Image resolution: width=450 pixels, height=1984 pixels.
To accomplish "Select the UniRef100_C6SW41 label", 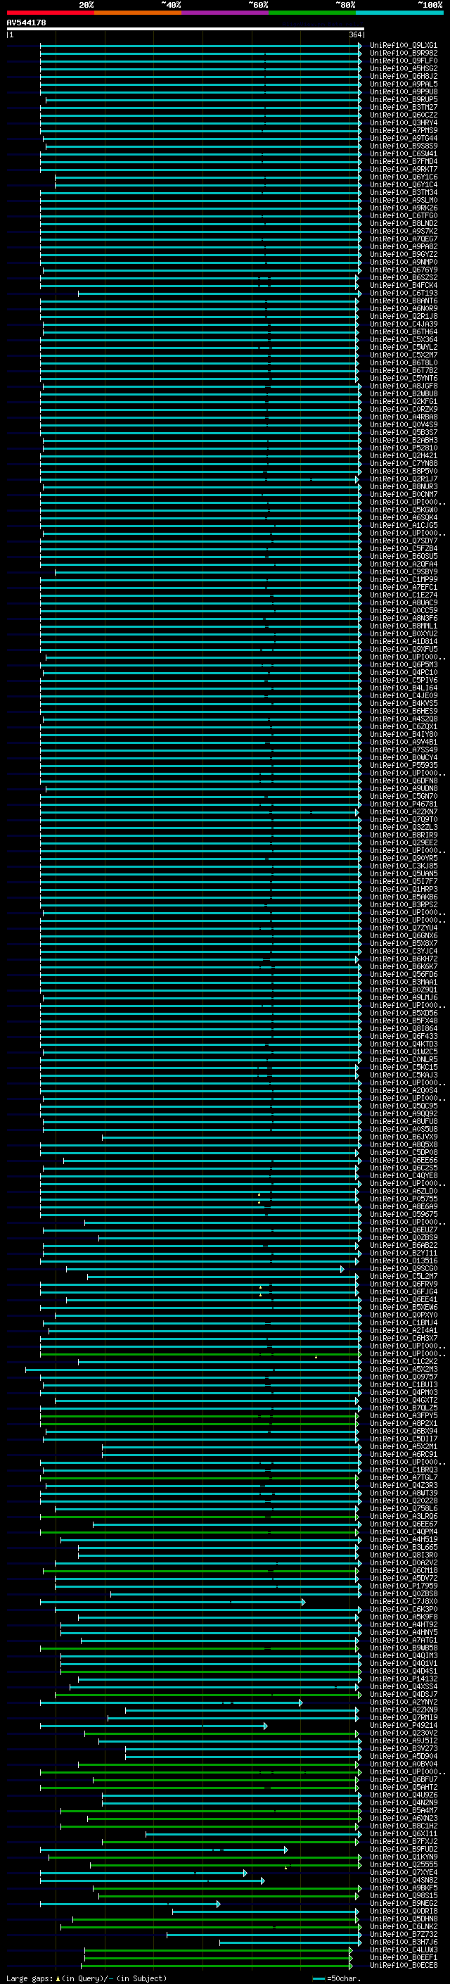I will [x=403, y=154].
